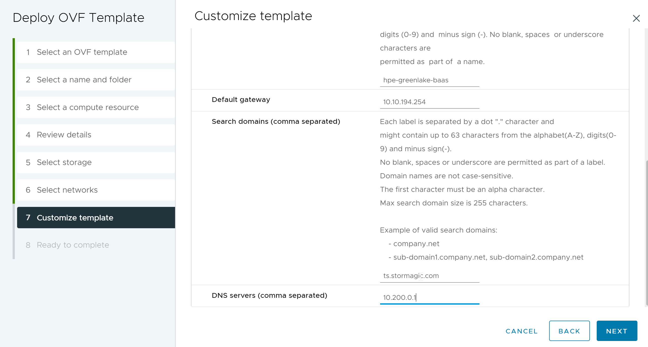Image resolution: width=648 pixels, height=347 pixels.
Task: Edit the Default gateway field
Action: coord(430,102)
